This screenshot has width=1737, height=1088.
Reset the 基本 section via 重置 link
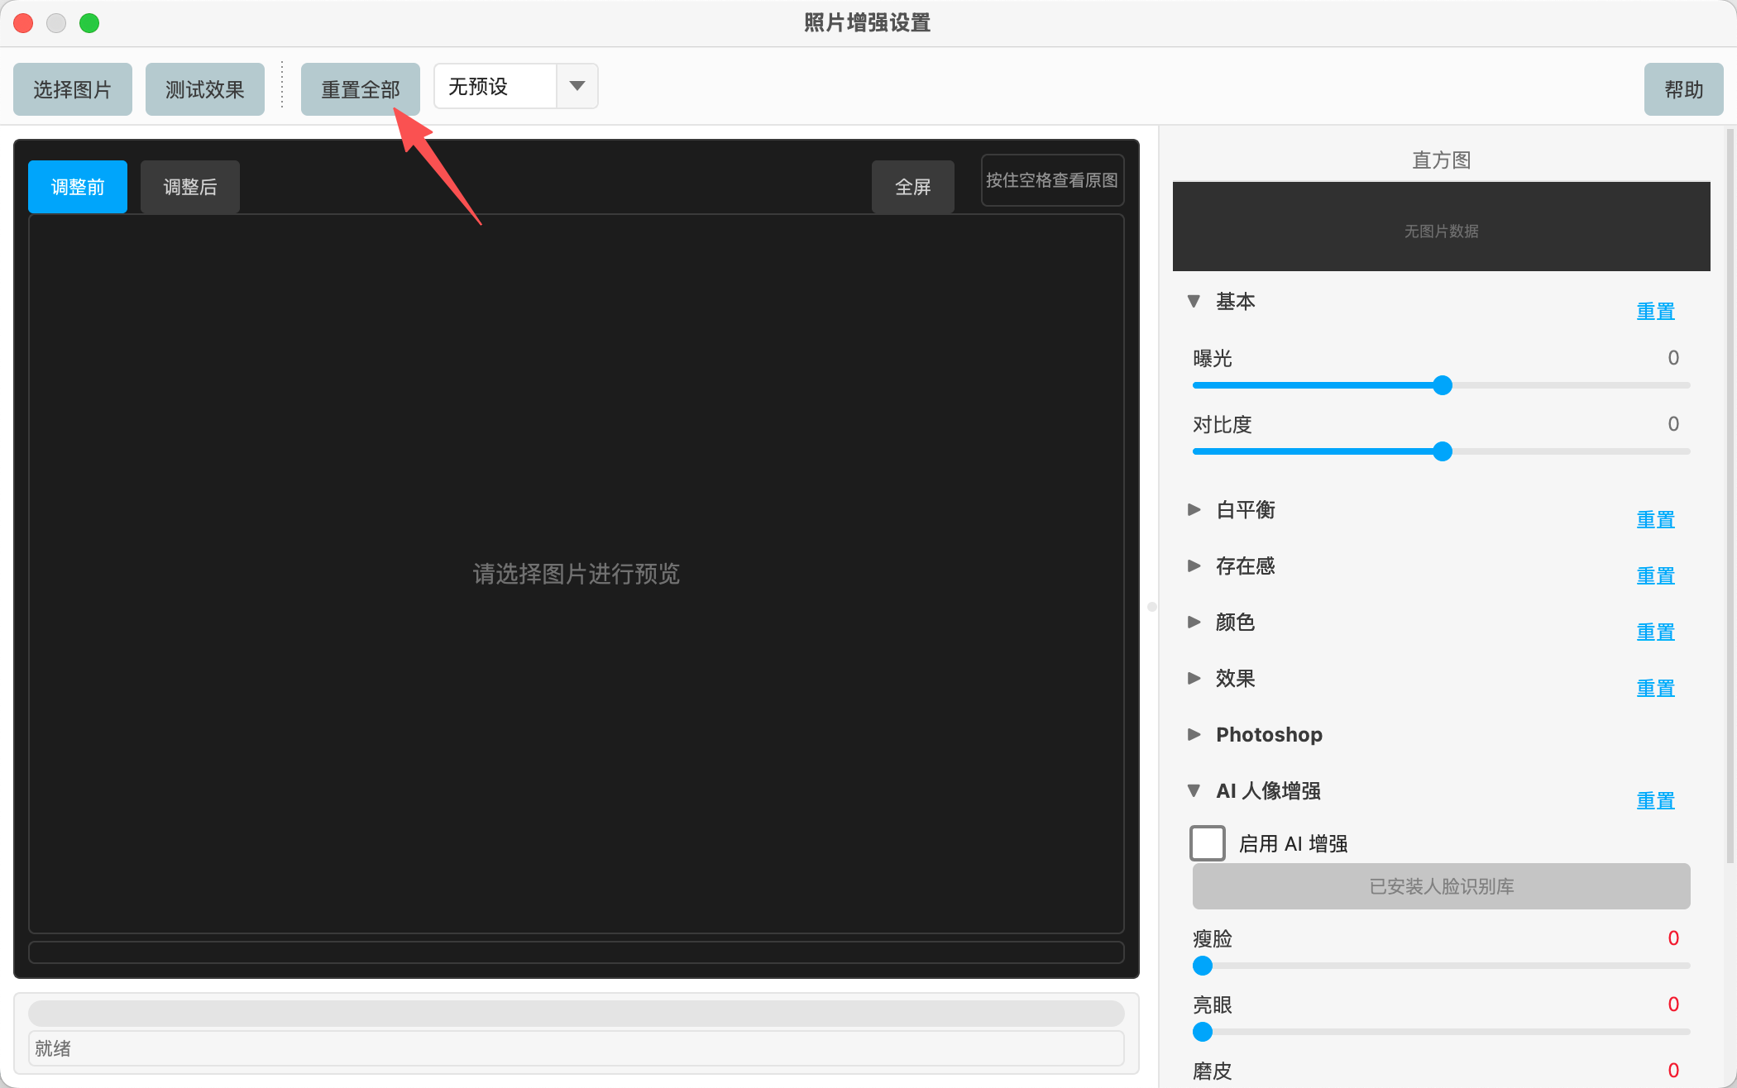tap(1655, 311)
